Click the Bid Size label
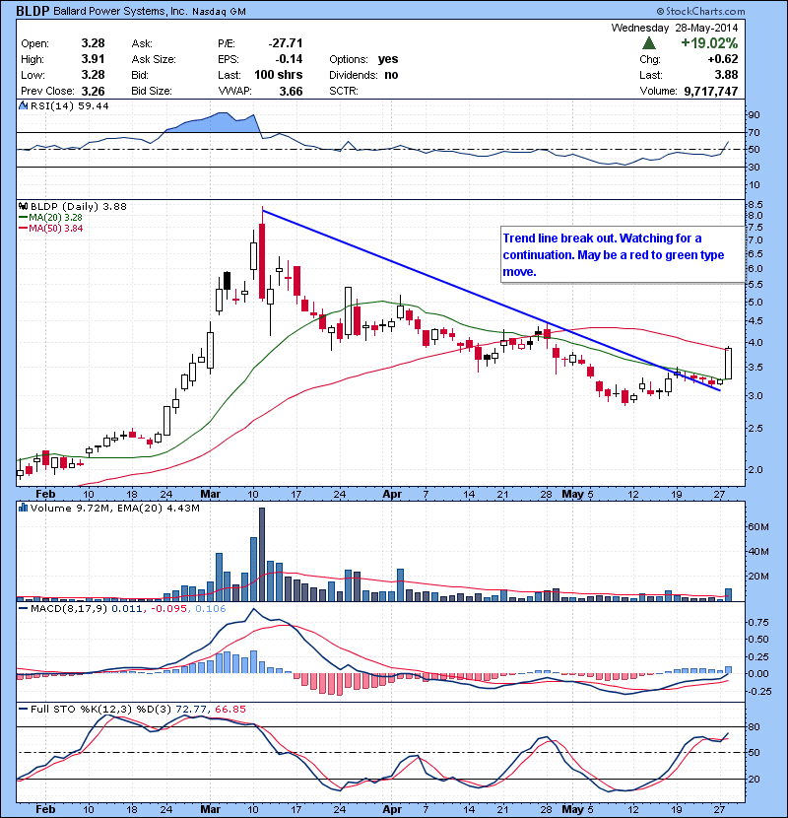The image size is (788, 818). tap(152, 91)
